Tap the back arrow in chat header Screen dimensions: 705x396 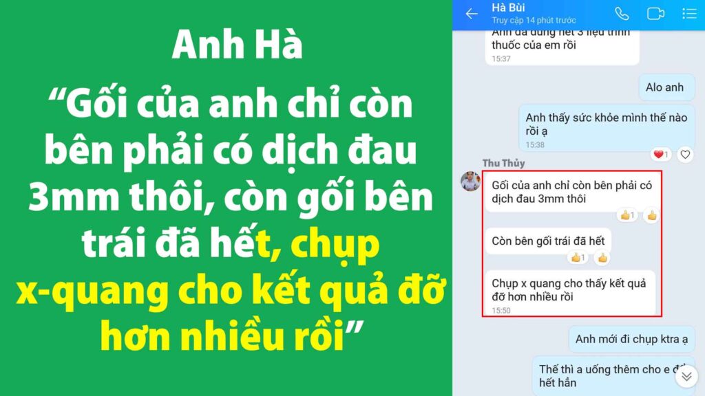pos(471,14)
